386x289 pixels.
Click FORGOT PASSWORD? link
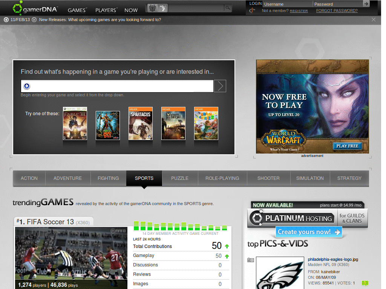337,11
